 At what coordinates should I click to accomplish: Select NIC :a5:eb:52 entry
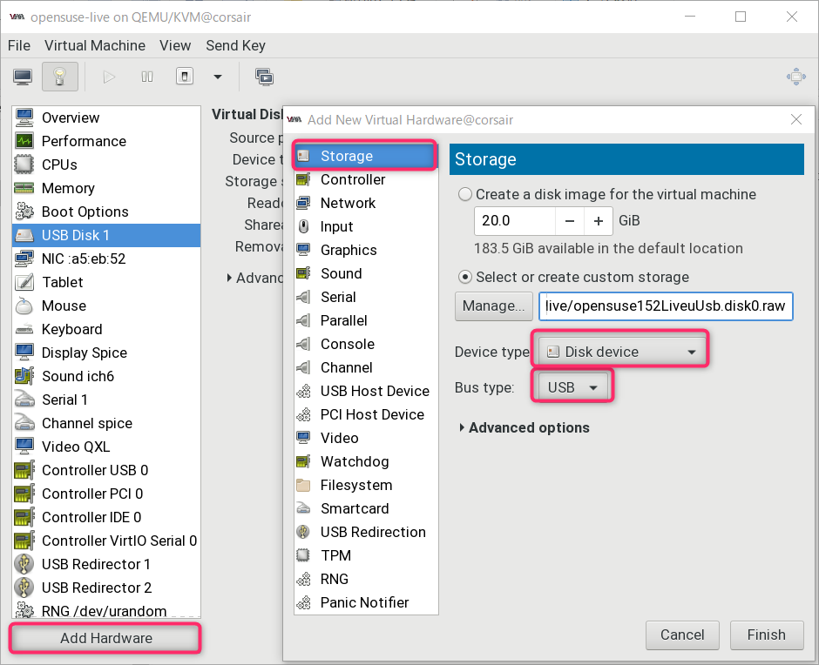[106, 259]
